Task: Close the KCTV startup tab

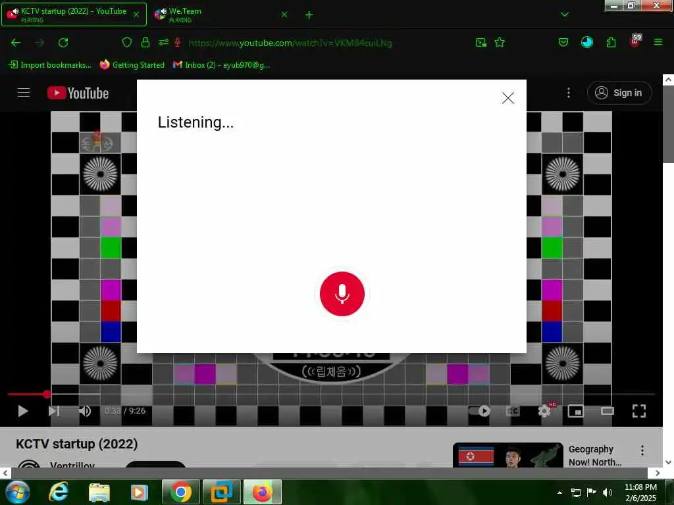Action: tap(136, 14)
